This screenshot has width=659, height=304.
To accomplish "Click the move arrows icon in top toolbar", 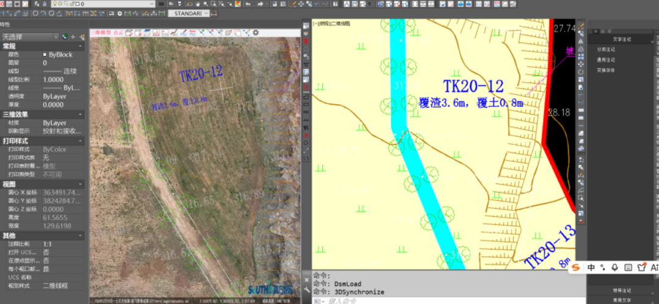I will (x=301, y=4).
